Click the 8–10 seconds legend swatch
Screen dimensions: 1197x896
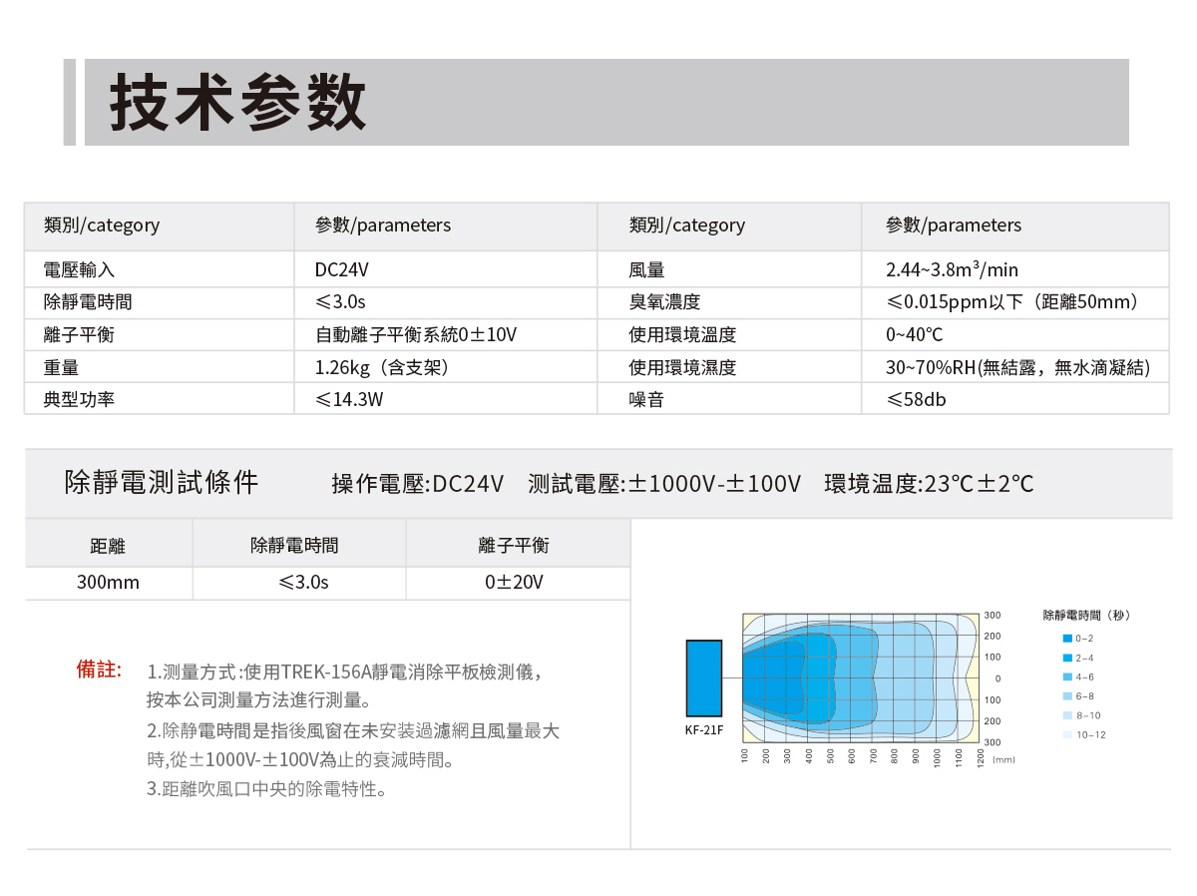(1067, 715)
